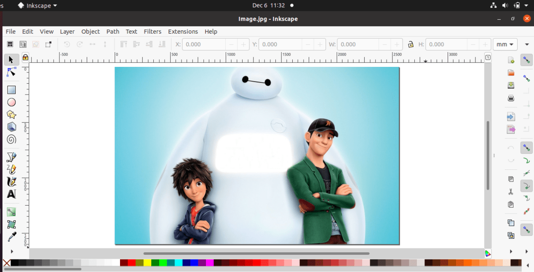Open the mm unit dropdown
The height and width of the screenshot is (272, 534).
pyautogui.click(x=505, y=44)
